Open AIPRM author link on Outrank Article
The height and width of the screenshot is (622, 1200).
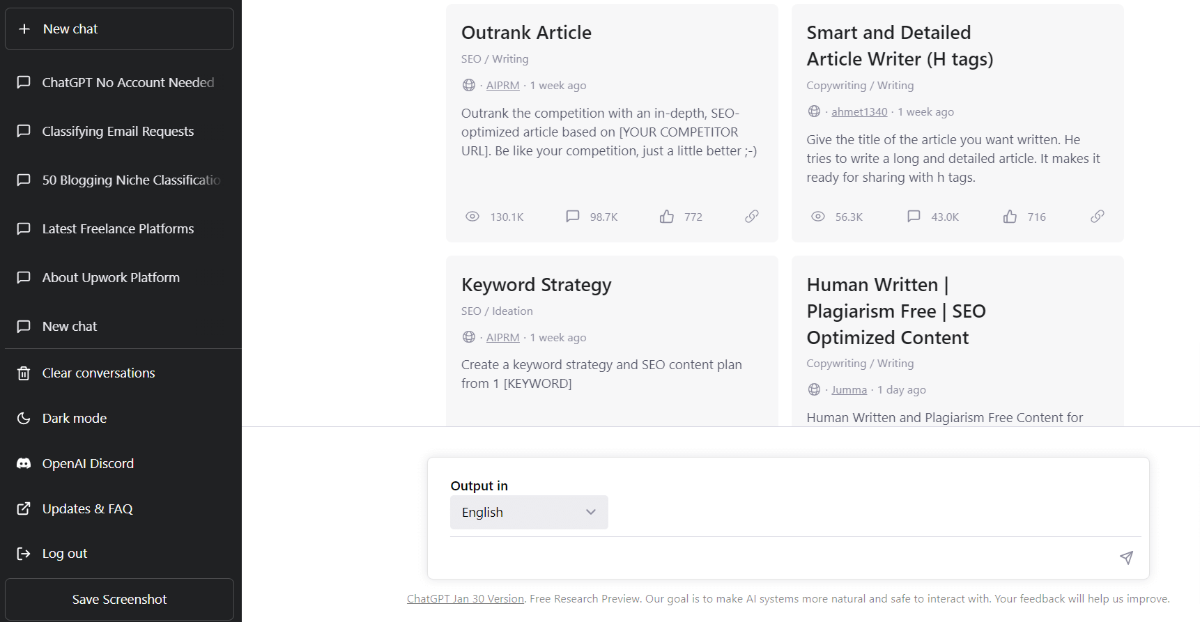pos(502,86)
